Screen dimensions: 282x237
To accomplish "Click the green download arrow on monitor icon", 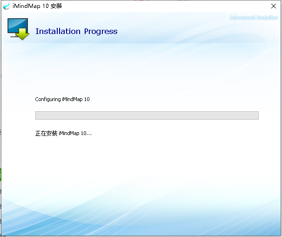I will (x=22, y=34).
